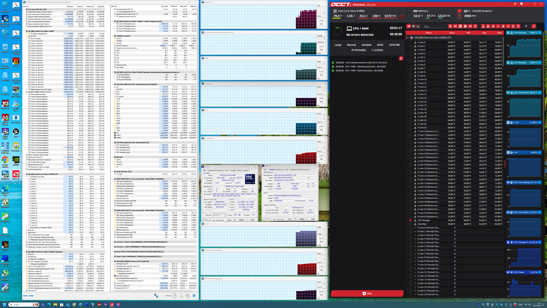
Task: Collapse the MSI MEG Z890 ACE (Nuvoton) section in HWiNFO
Action: [x=113, y=84]
